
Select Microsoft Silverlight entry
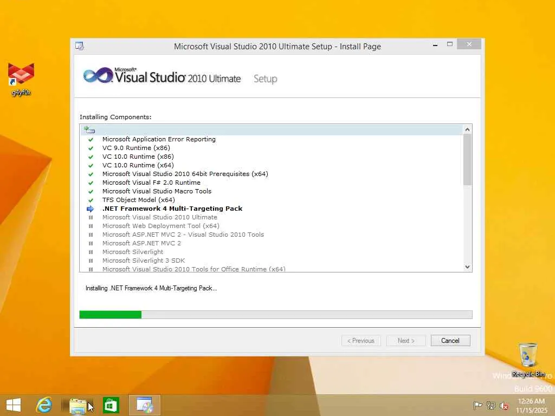pos(133,252)
